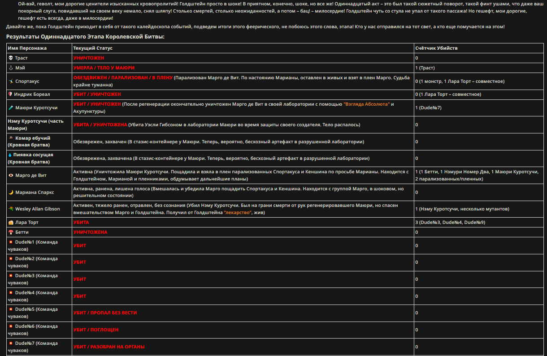
Task: Click the status 'ОБЕЗДВИЖЕН / ПАРАЛИЗОВАН / В ПЛЕНУ'
Action: pyautogui.click(x=123, y=77)
